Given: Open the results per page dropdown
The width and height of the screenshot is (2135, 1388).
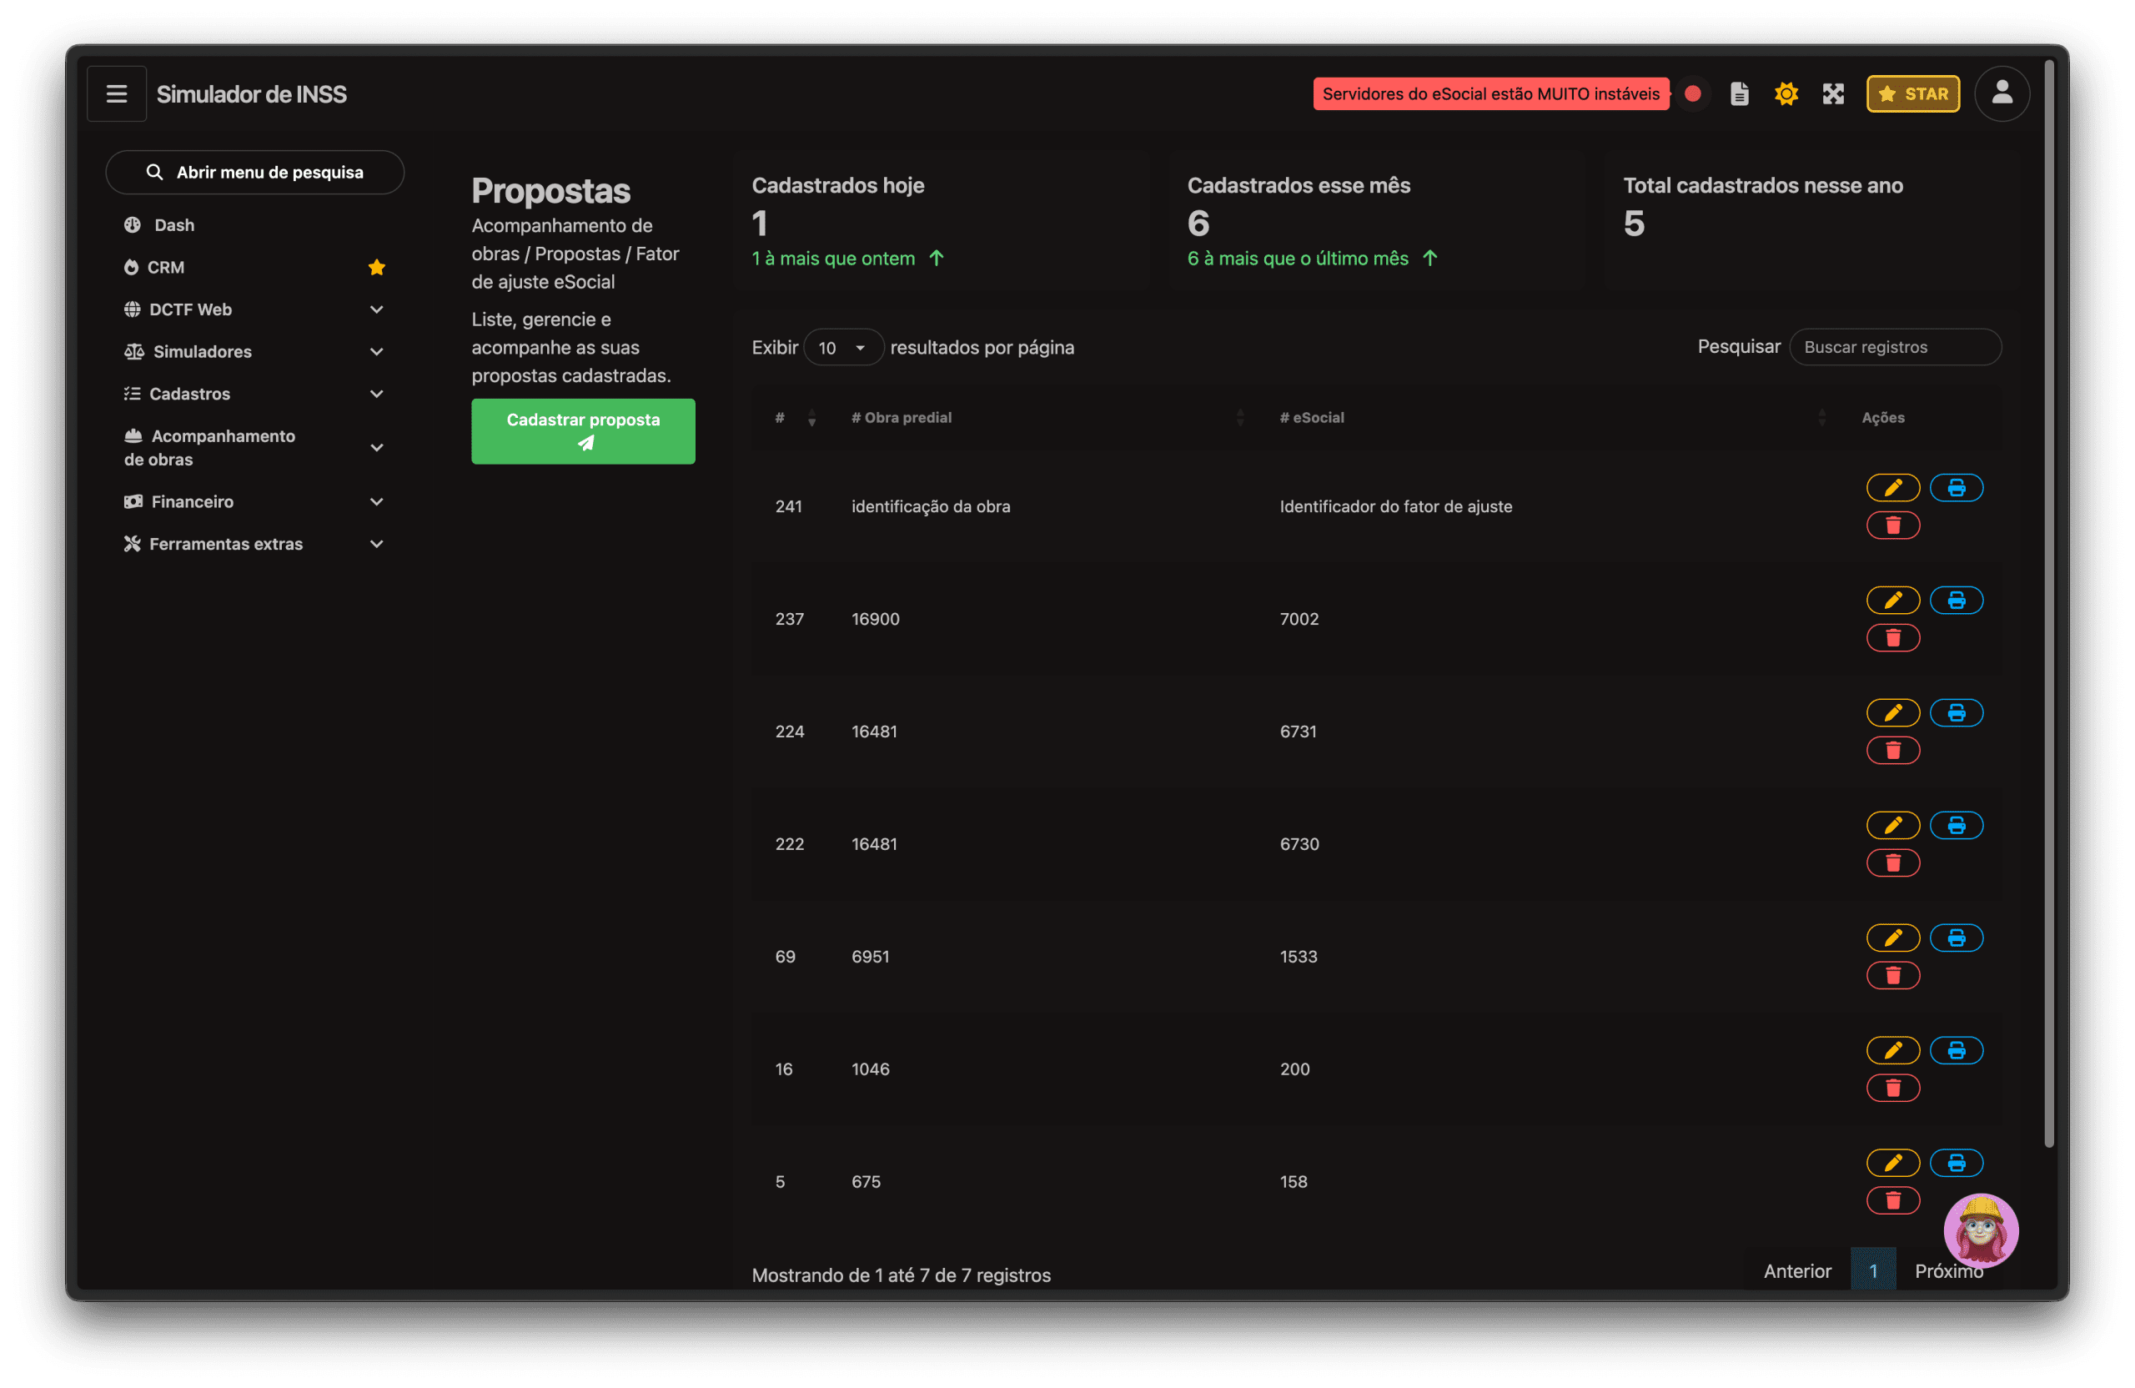Looking at the screenshot, I should [841, 347].
